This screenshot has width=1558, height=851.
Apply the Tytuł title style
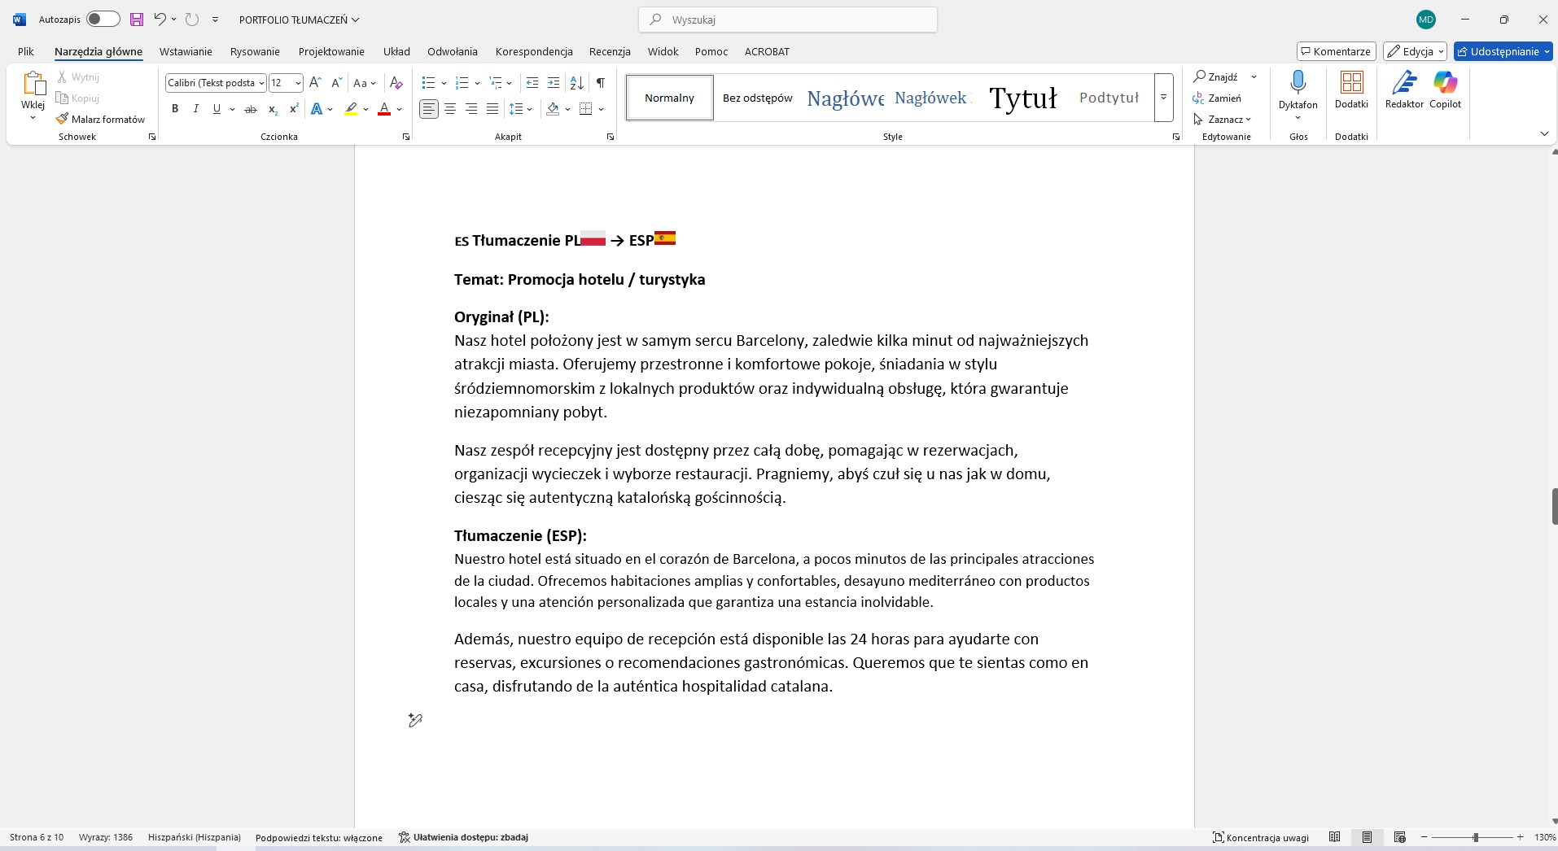pyautogui.click(x=1022, y=98)
